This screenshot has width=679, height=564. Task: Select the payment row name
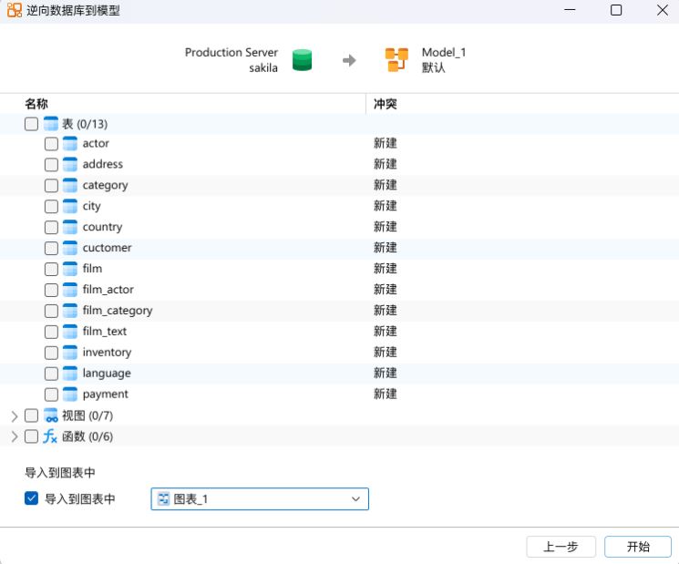[x=105, y=395]
